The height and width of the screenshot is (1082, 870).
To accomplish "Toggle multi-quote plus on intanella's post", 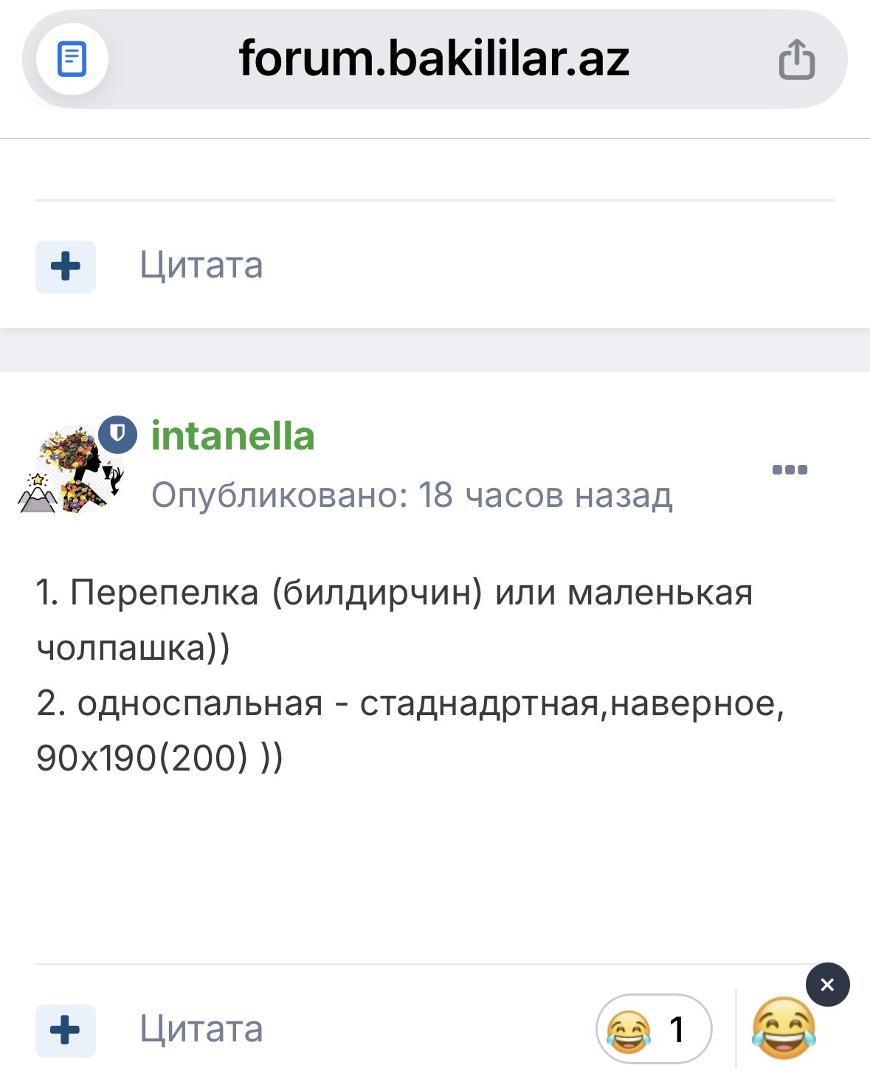I will coord(66,1030).
